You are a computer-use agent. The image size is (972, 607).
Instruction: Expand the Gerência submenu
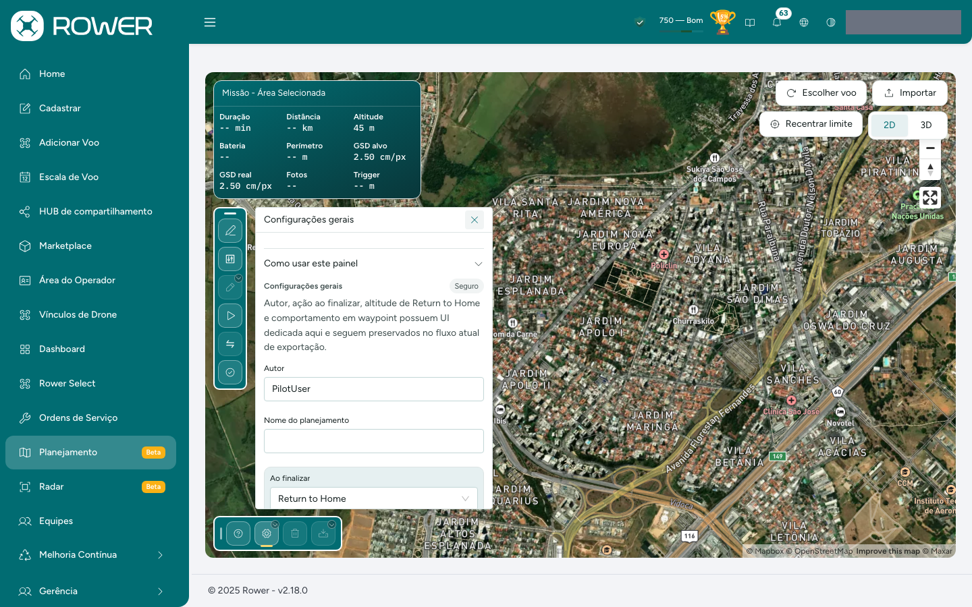pyautogui.click(x=160, y=591)
